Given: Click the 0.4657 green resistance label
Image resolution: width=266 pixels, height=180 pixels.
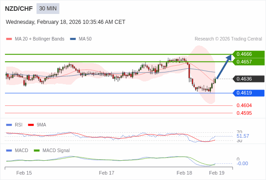Looking at the screenshot, I should click(x=249, y=62).
